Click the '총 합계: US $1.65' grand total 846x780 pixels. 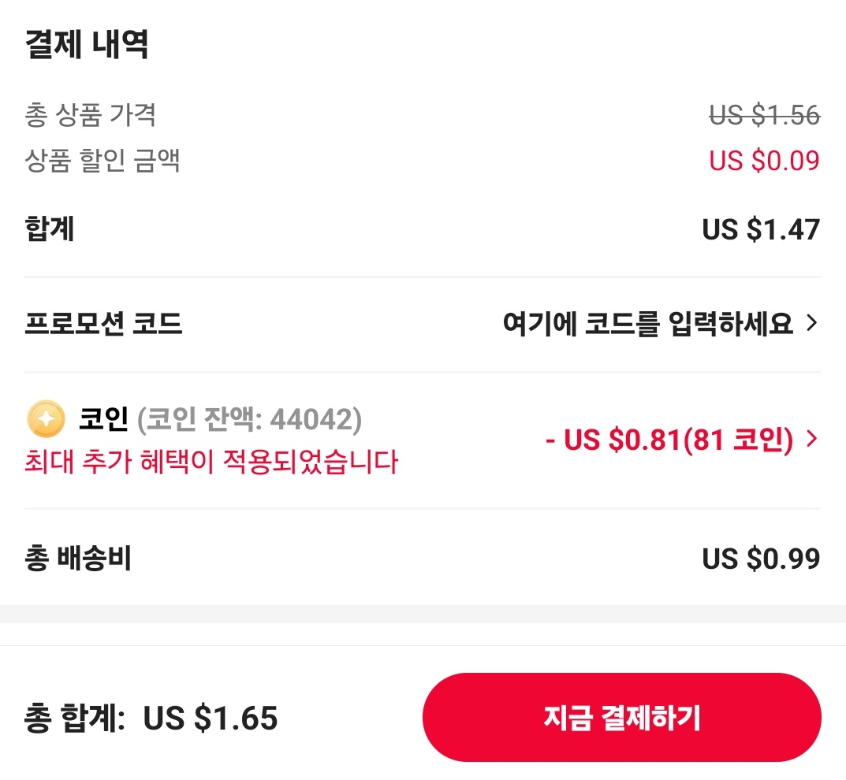point(150,717)
